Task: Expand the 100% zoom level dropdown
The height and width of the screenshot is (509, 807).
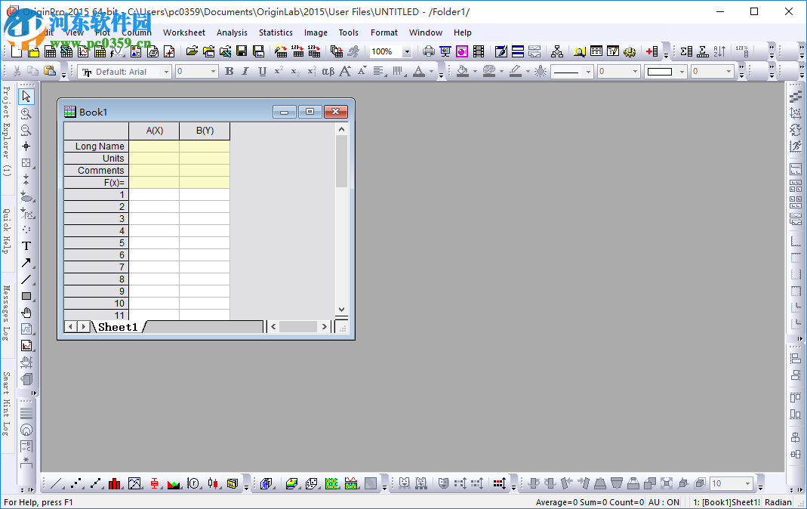Action: [x=407, y=52]
